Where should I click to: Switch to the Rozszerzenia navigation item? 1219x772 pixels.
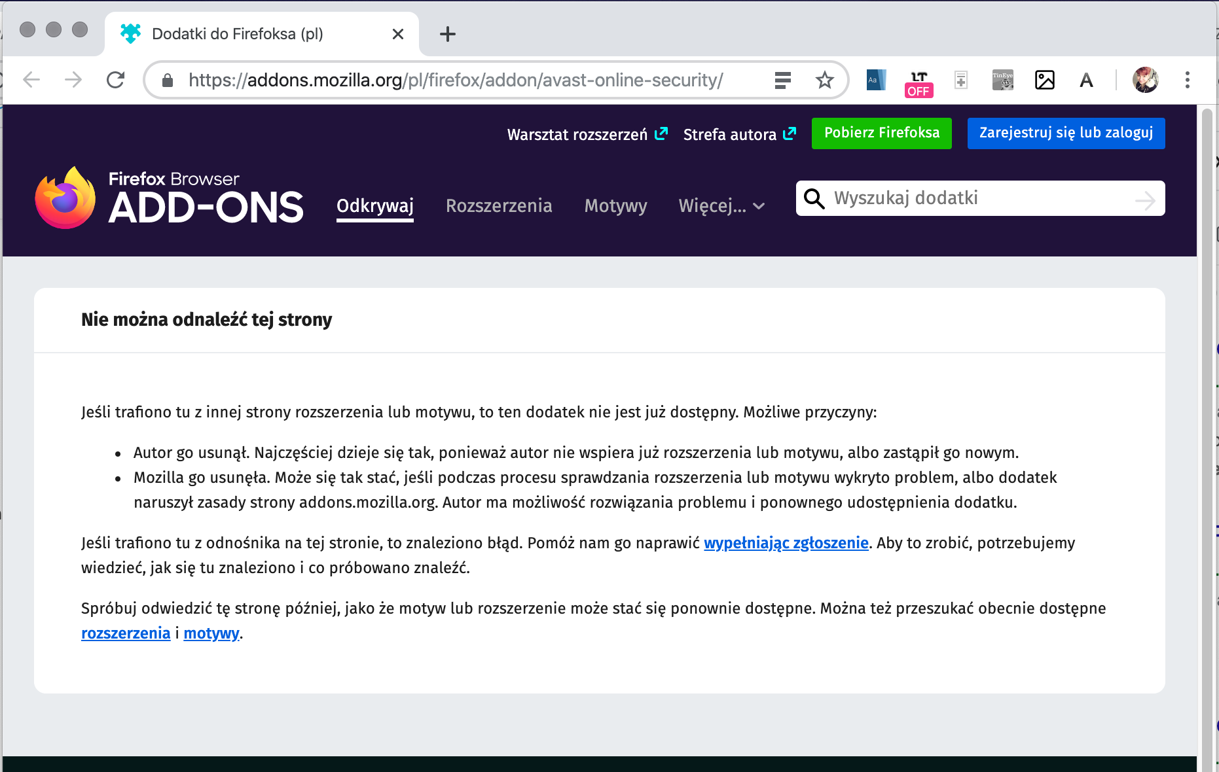pos(499,206)
